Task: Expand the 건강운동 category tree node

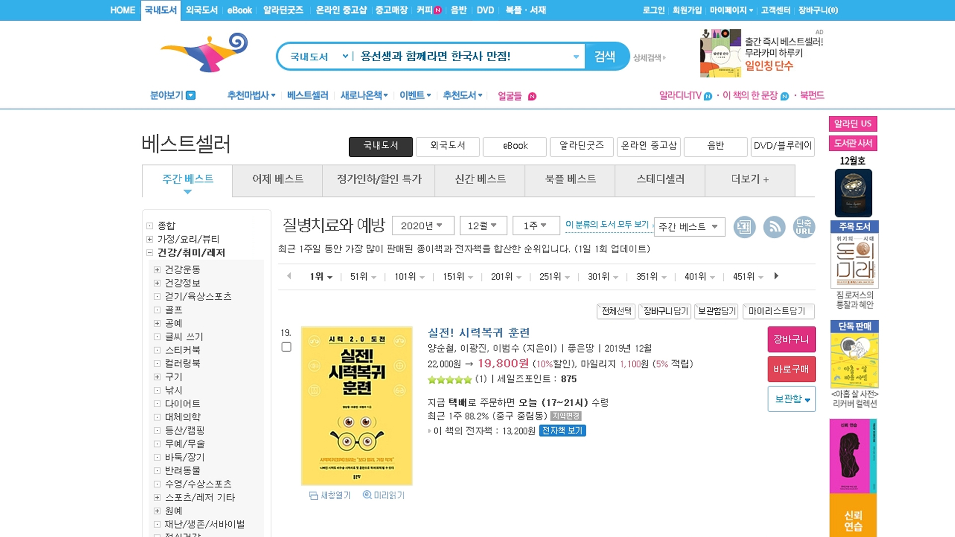Action: coord(157,269)
